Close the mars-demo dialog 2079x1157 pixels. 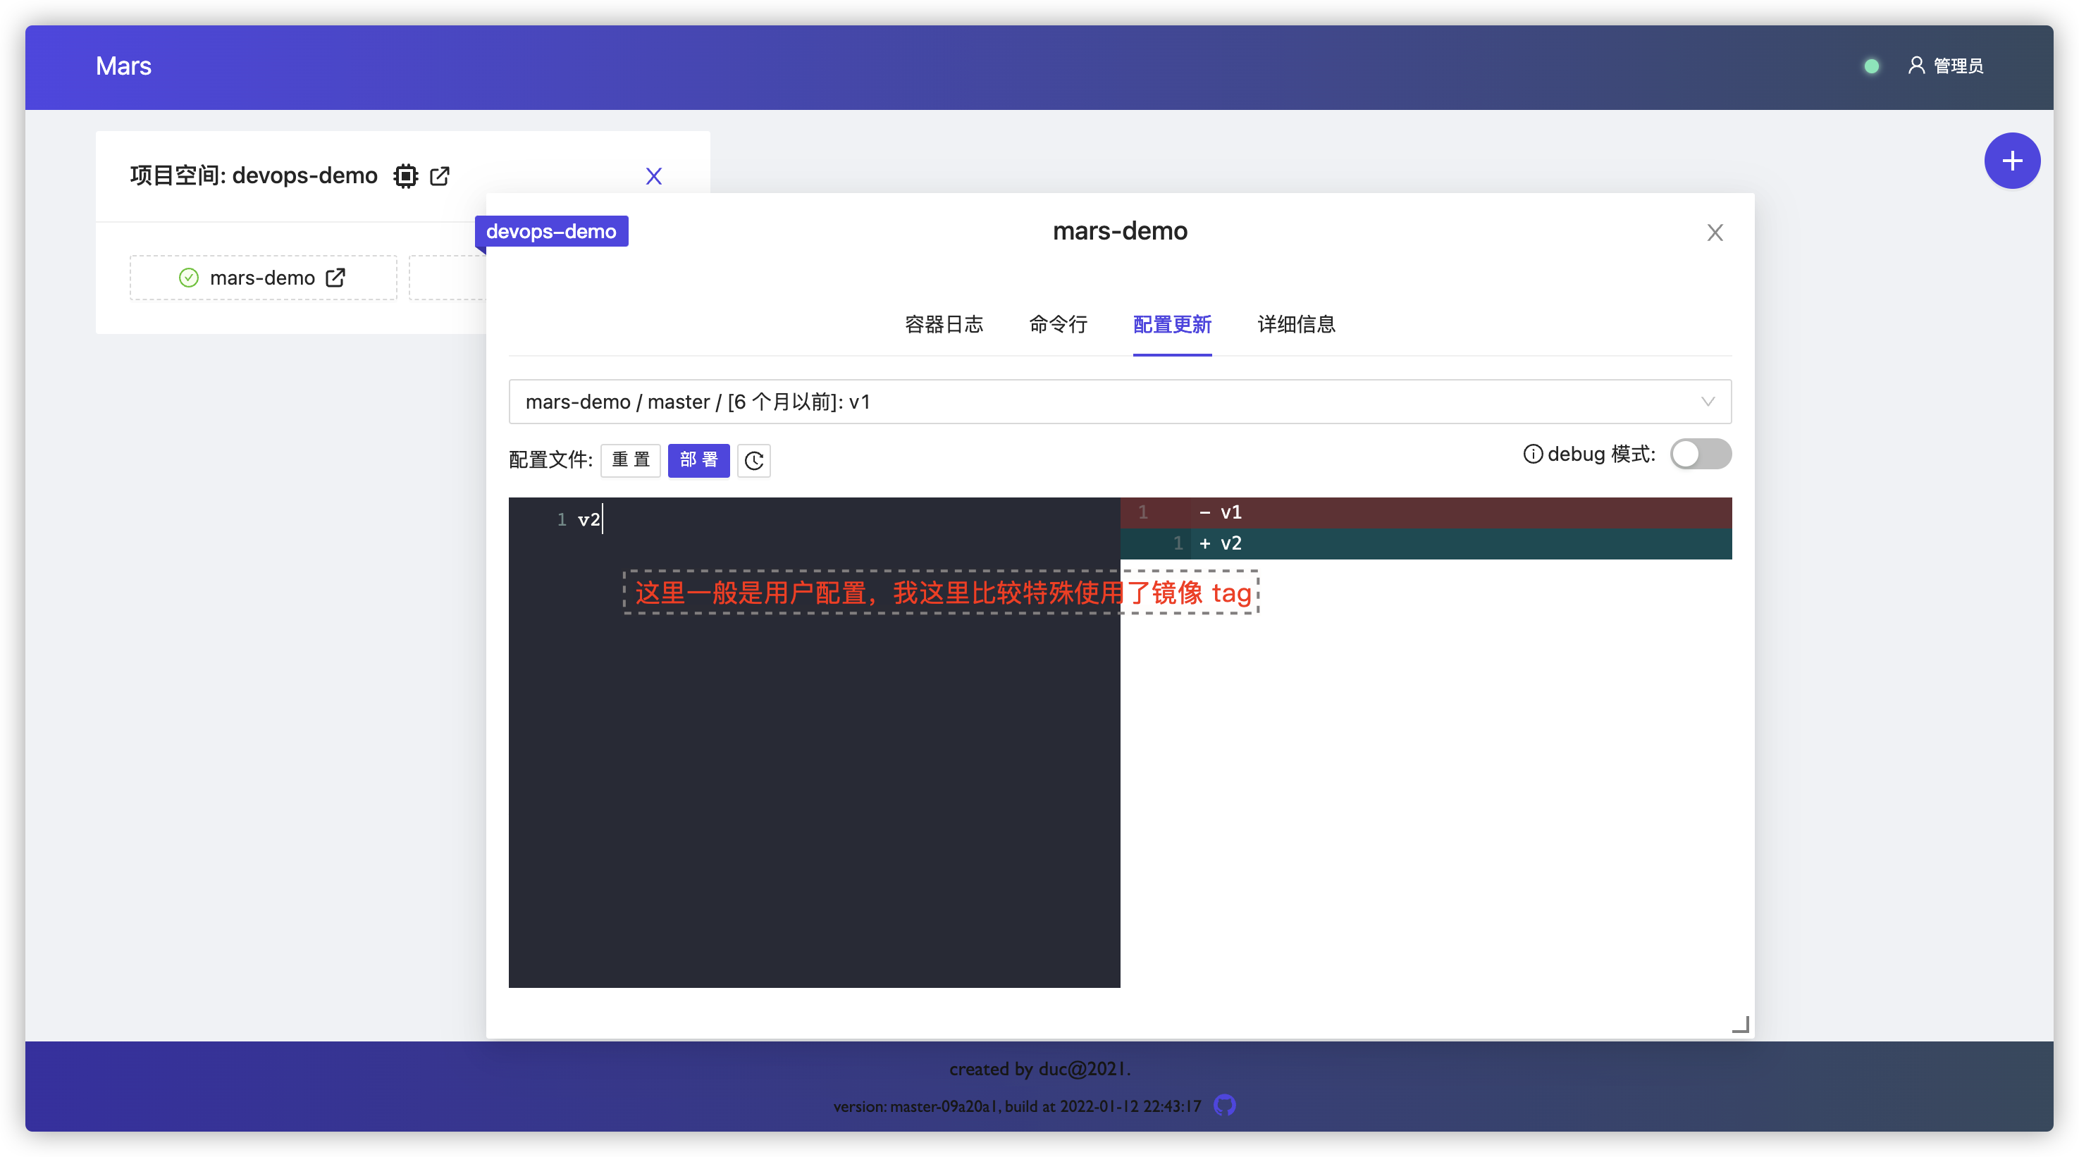pos(1715,233)
